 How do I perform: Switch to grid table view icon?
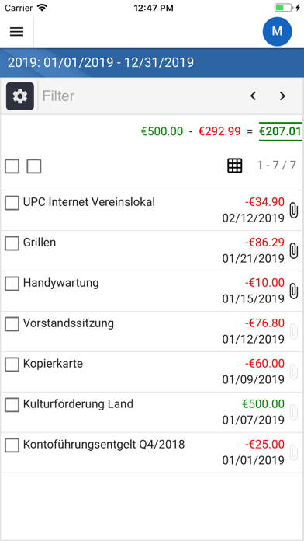(235, 166)
